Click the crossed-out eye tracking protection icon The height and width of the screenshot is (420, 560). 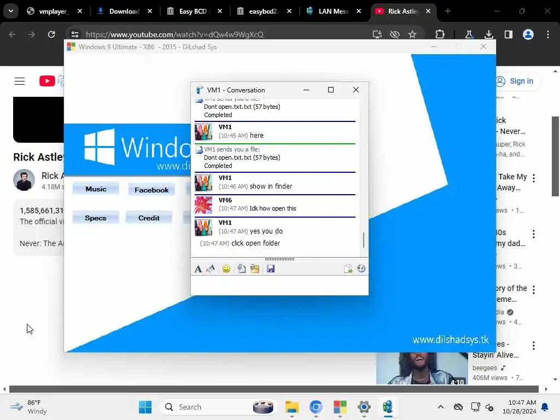(x=395, y=34)
